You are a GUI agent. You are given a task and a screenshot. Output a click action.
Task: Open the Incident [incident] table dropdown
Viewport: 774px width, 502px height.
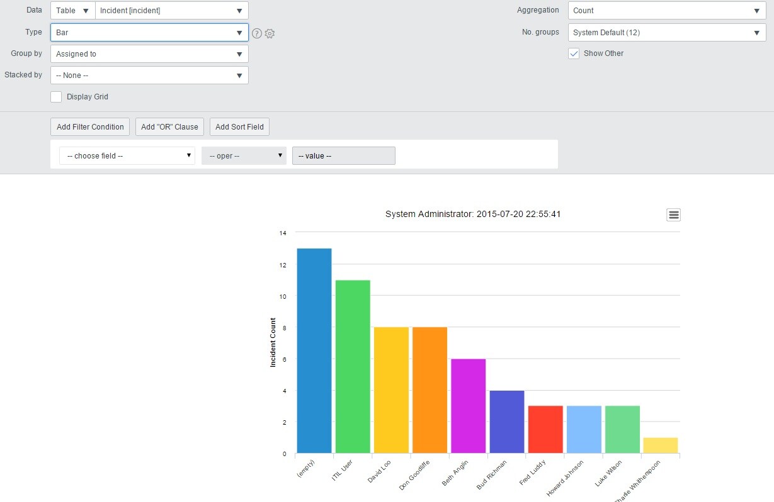tap(172, 11)
